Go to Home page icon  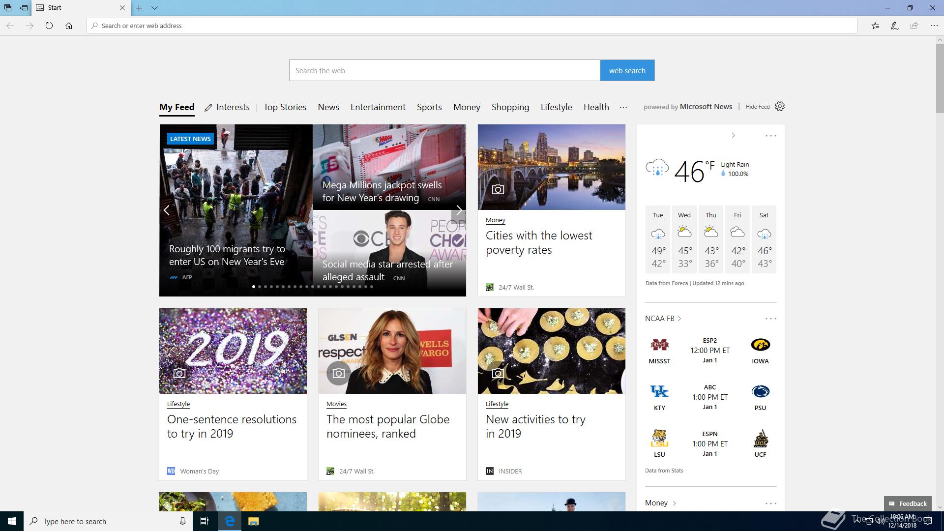point(69,26)
